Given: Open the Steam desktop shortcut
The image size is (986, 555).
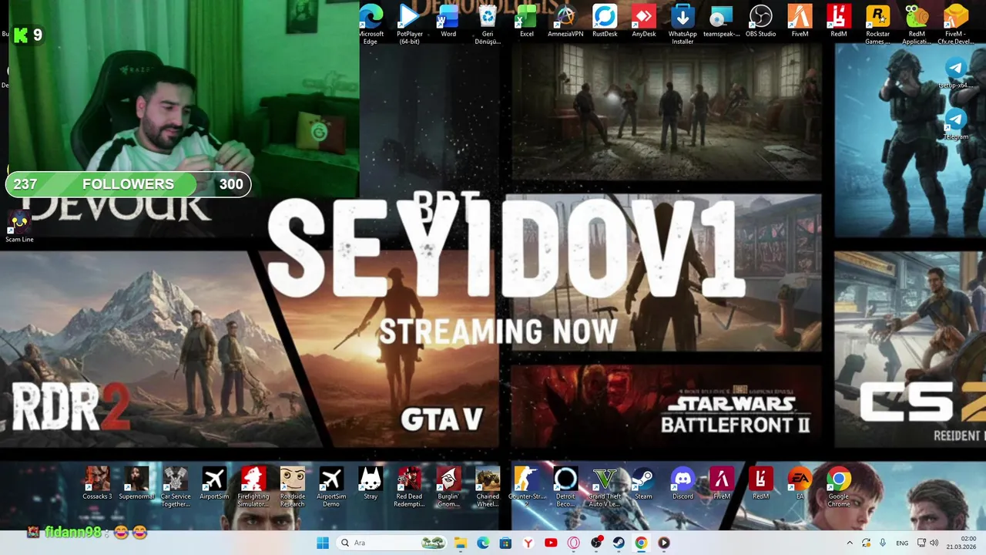Looking at the screenshot, I should pos(643,484).
